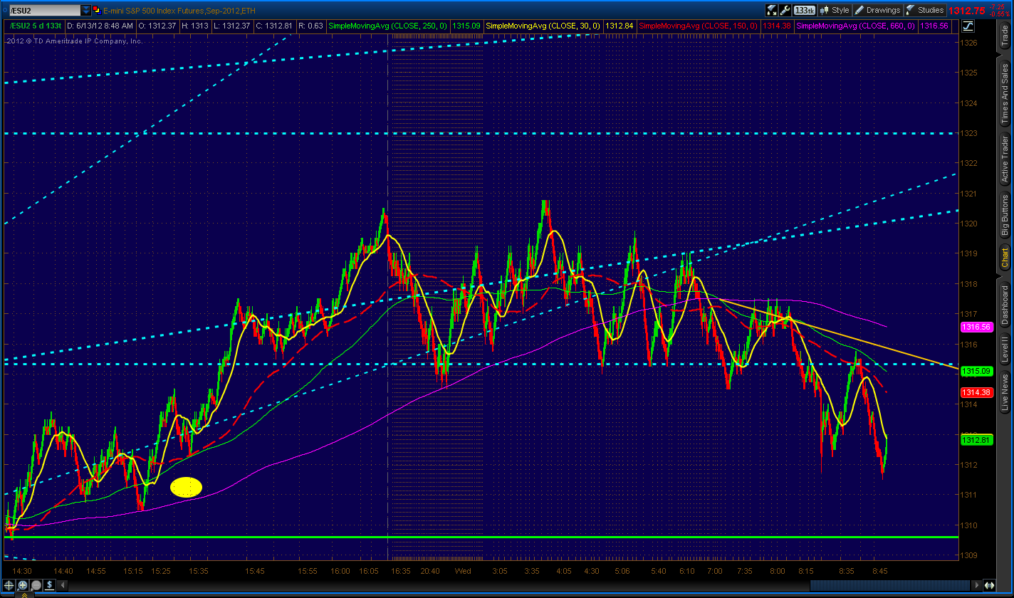Click the Wed label on time axis

463,571
